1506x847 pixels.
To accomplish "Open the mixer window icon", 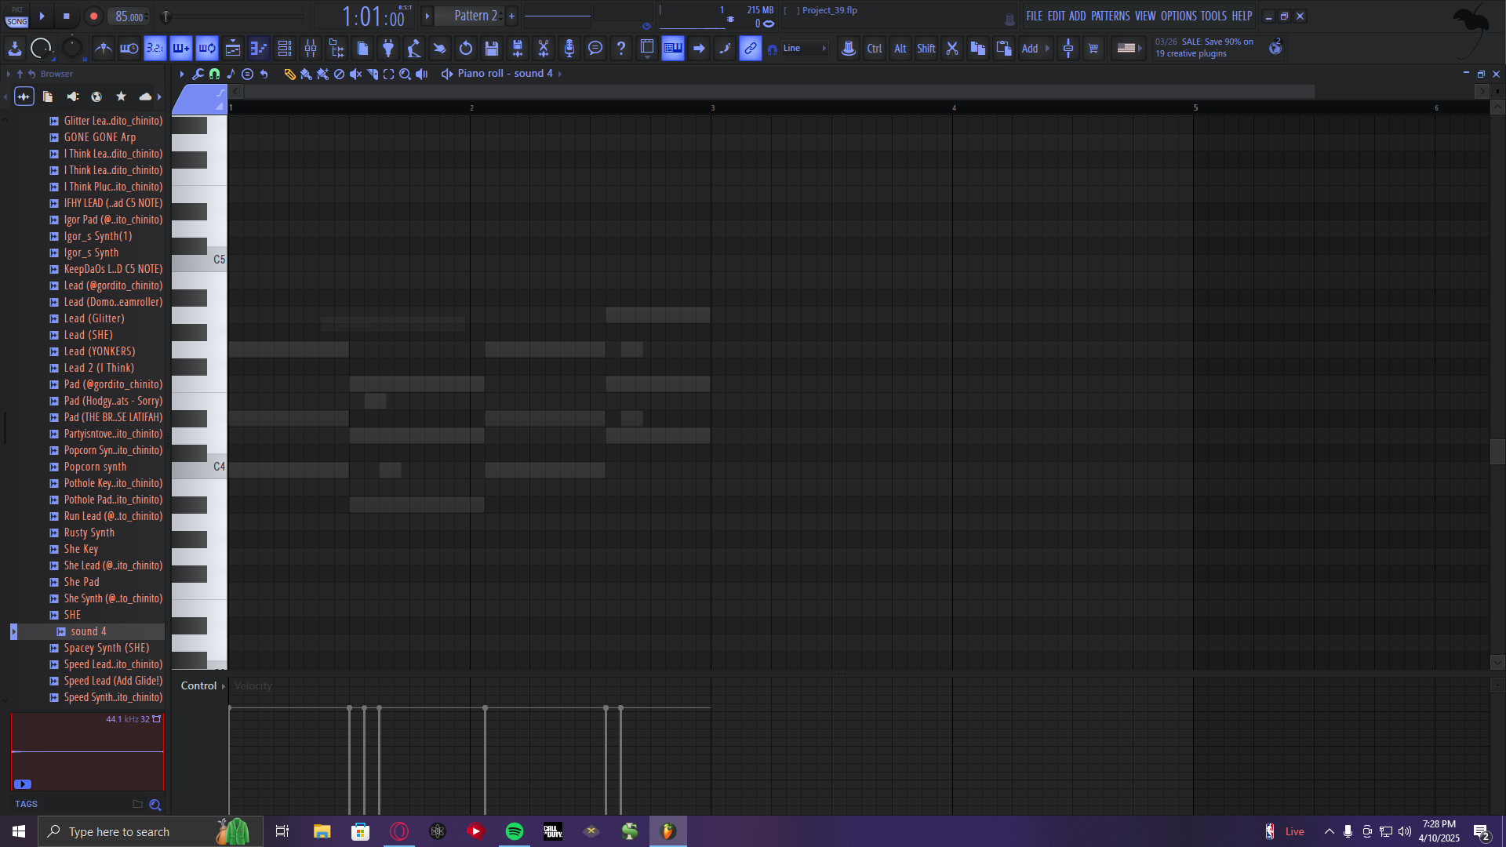I will pyautogui.click(x=311, y=49).
